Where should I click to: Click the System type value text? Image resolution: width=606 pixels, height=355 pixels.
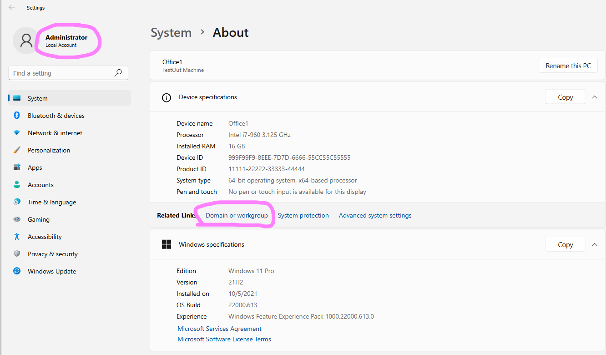293,180
